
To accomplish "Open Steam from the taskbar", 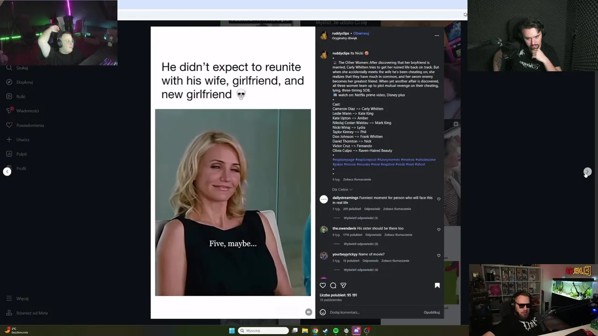I will pos(326,331).
